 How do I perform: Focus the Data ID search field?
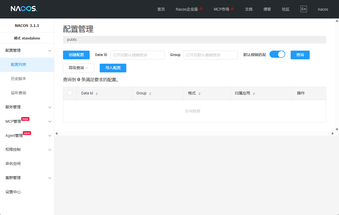[137, 55]
